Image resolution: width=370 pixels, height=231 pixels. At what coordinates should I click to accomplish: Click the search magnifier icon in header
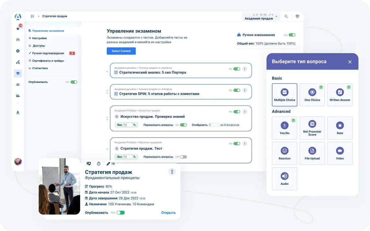click(286, 16)
